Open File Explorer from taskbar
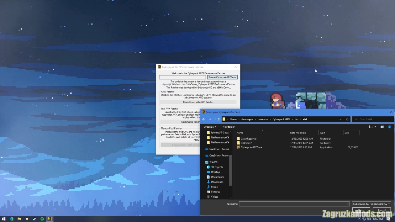395x222 pixels. [19, 219]
